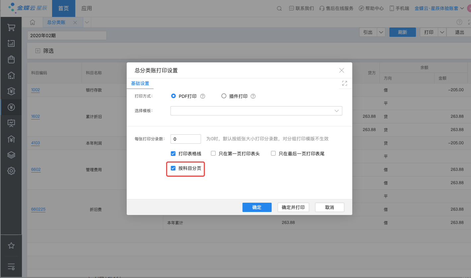The image size is (471, 278).
Task: Open account code 6602 link
Action: point(36,170)
